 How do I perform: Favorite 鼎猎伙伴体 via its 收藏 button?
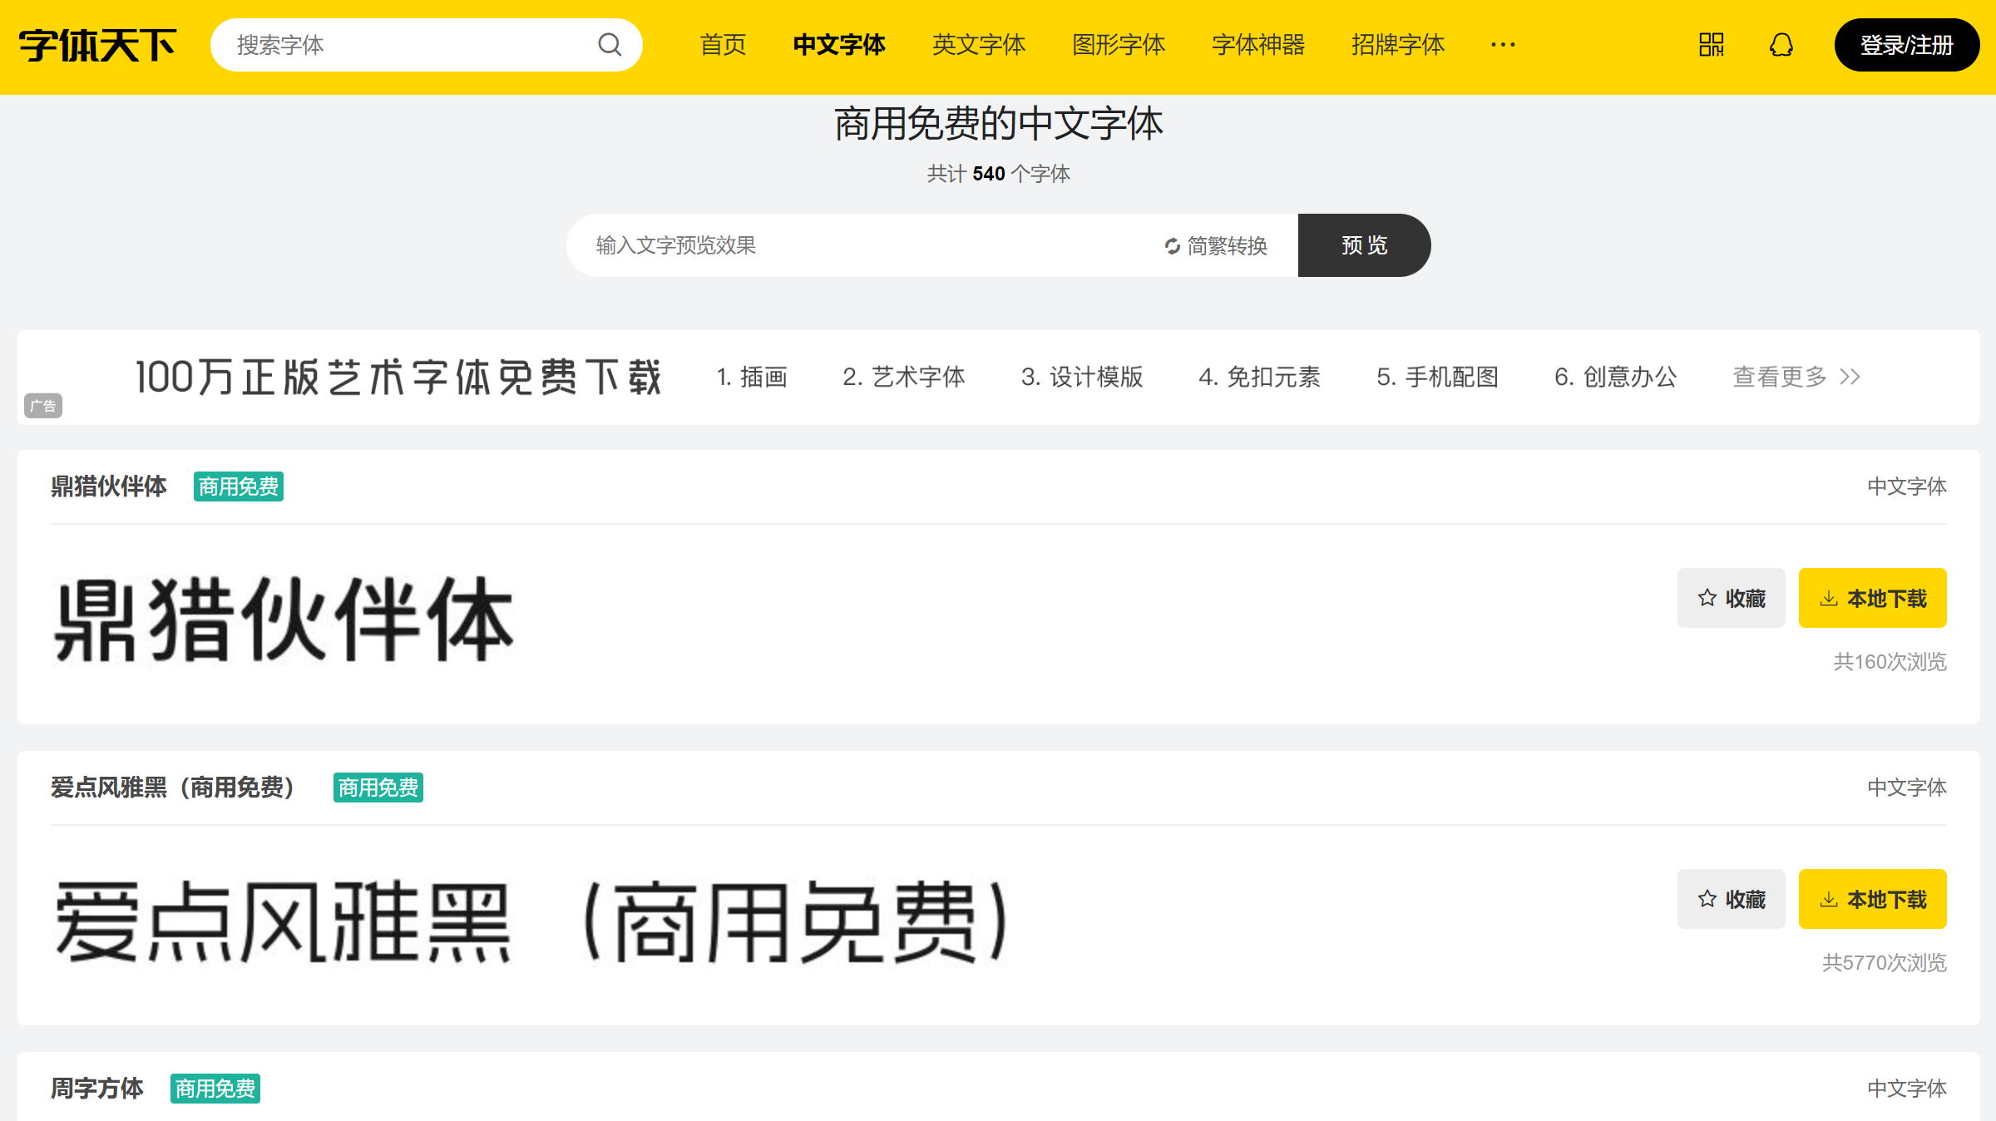pyautogui.click(x=1731, y=598)
